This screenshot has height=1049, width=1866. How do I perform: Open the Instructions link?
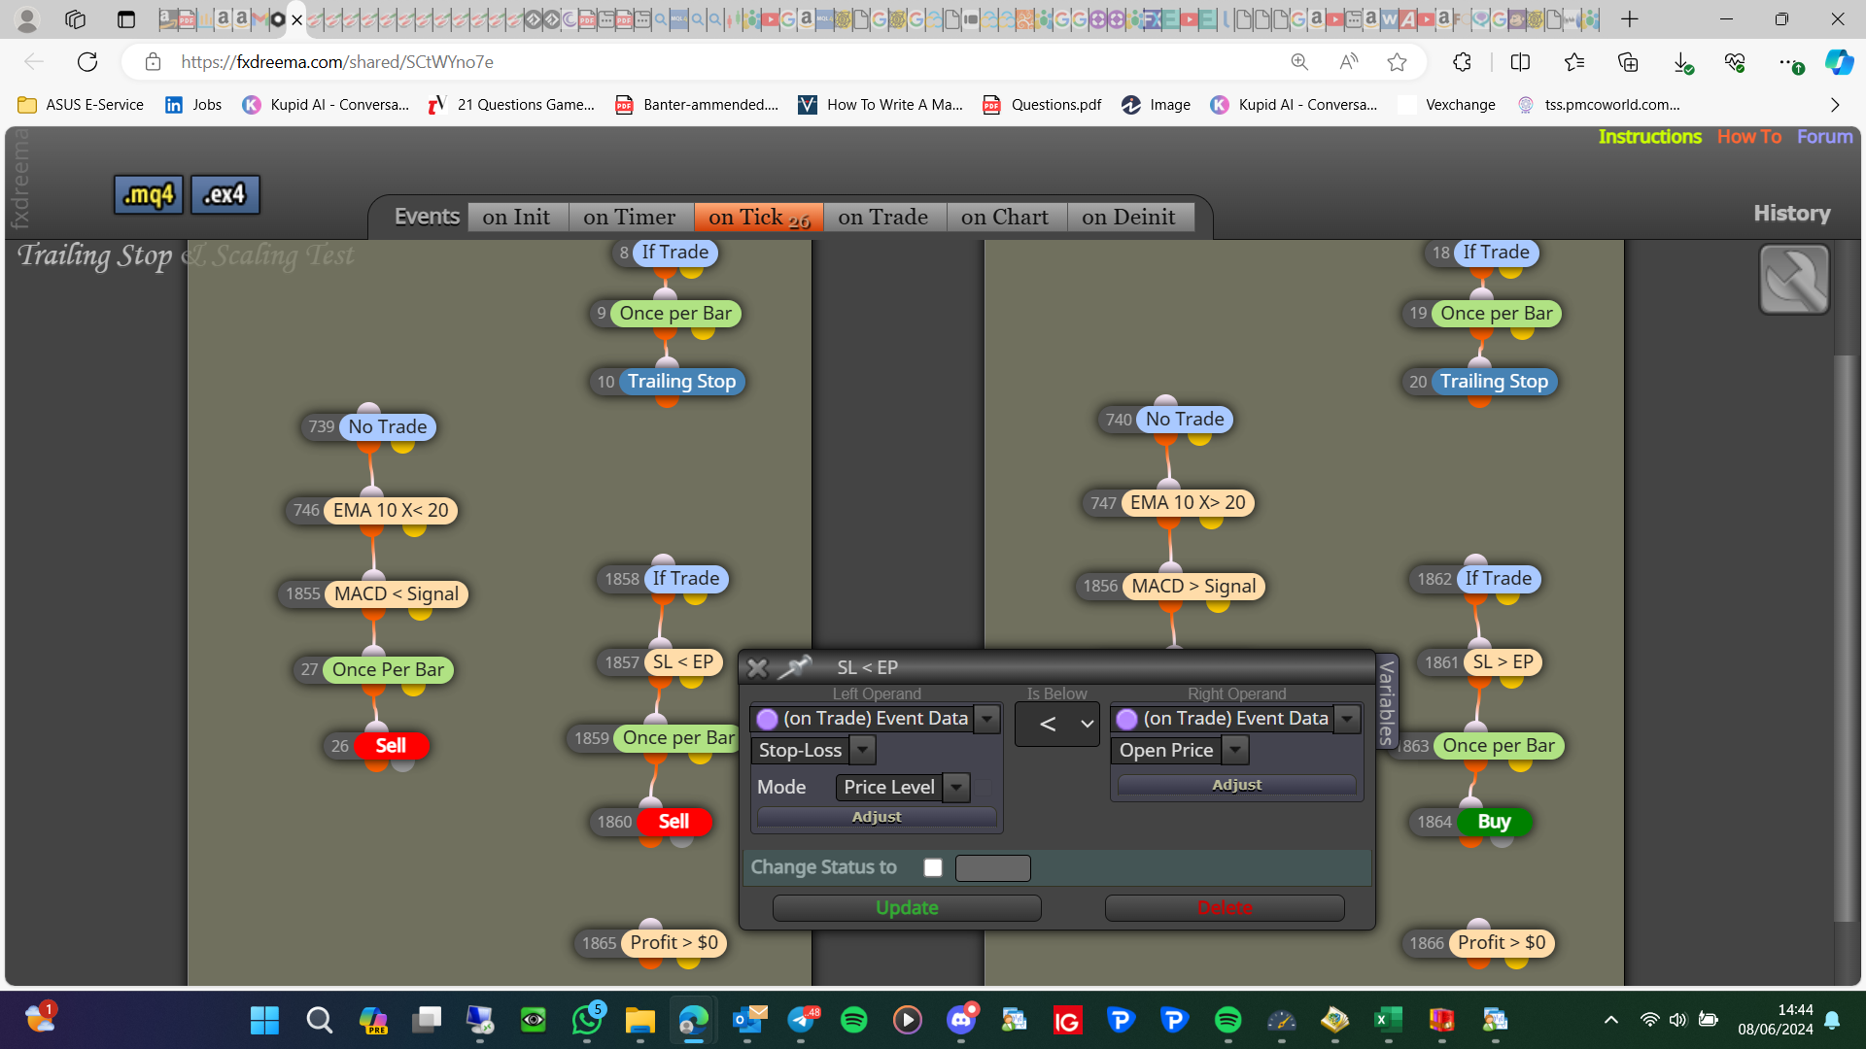coord(1649,137)
